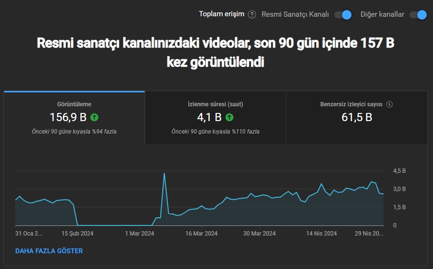Image resolution: width=433 pixels, height=269 pixels.
Task: Click the 1,5 B axis value
Action: (x=399, y=207)
